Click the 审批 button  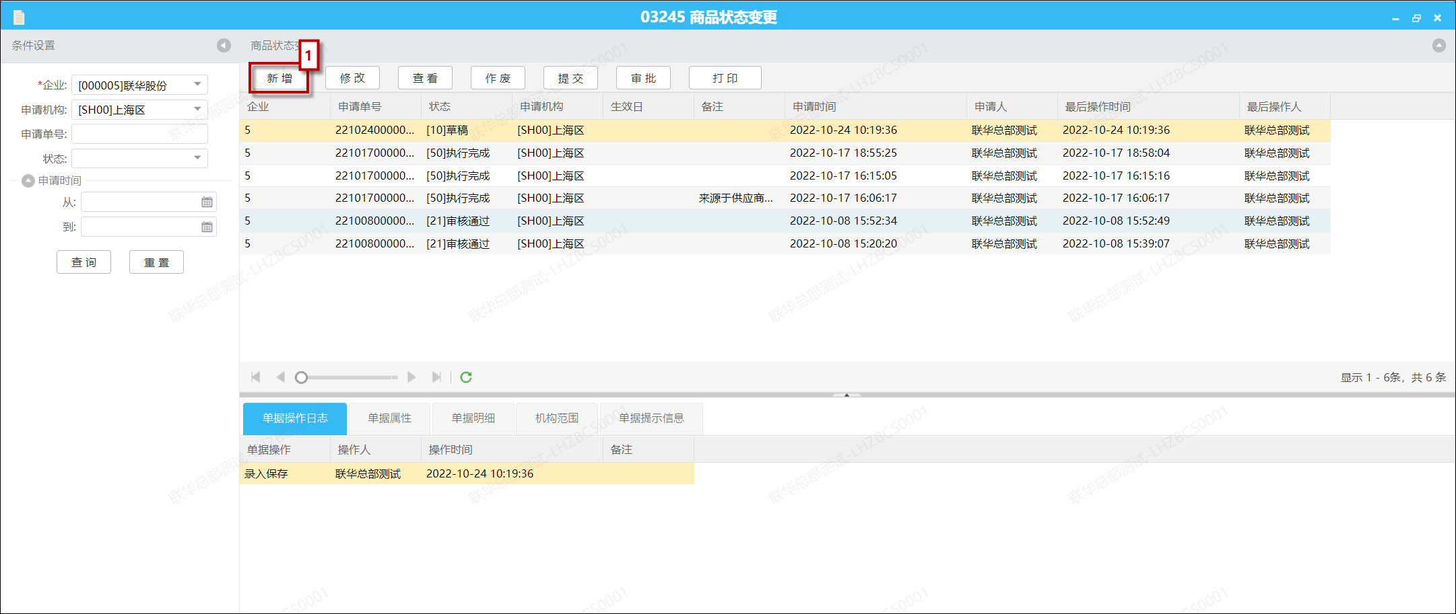coord(643,78)
